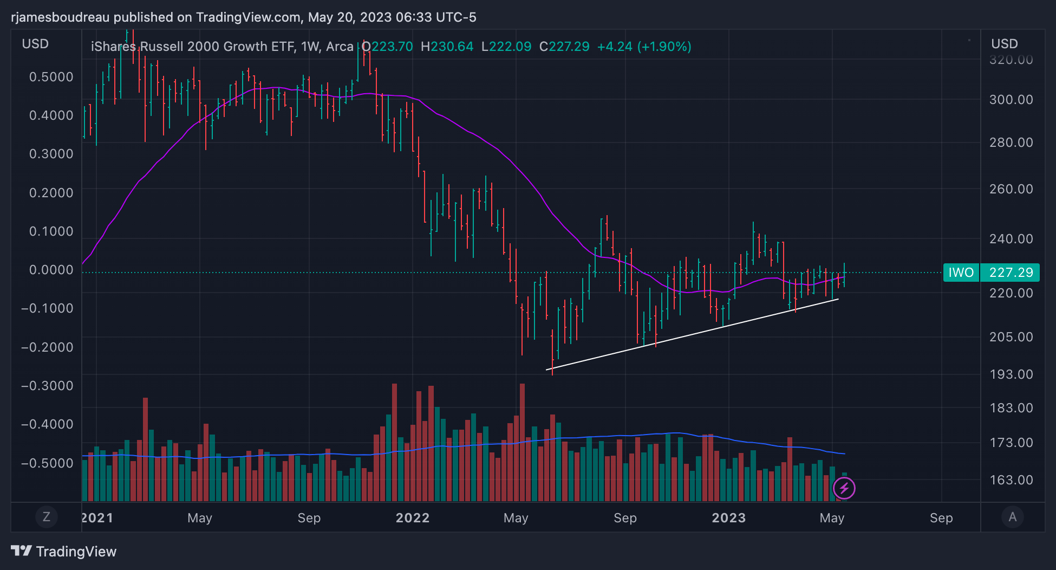Click the 280.00 price axis value
Screen dimensions: 1056x570
(x=1011, y=142)
